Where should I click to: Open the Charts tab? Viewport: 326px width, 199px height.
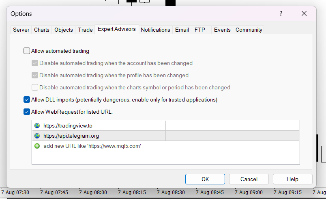point(42,30)
